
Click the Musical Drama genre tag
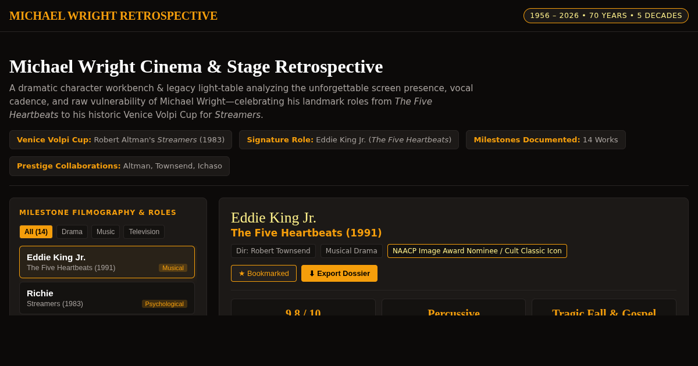[x=351, y=251]
